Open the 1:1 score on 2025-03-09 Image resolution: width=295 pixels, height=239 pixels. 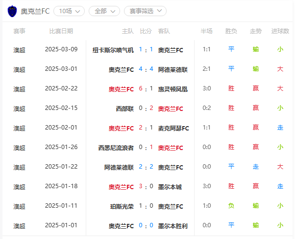click(146, 49)
